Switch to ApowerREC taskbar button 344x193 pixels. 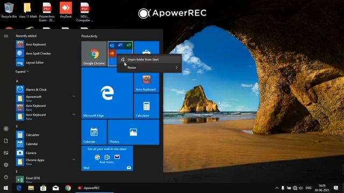pos(95,188)
